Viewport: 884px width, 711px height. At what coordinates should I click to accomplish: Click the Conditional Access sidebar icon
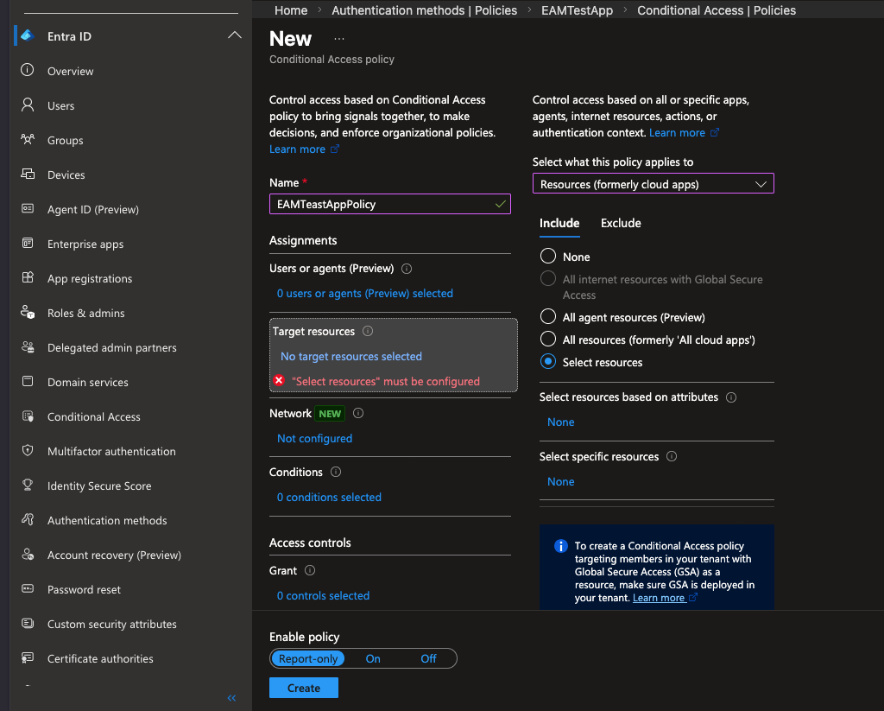(27, 416)
